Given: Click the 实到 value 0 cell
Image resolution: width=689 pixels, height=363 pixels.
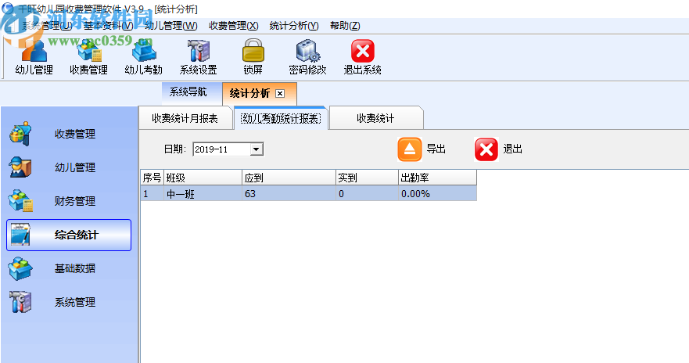Looking at the screenshot, I should point(367,194).
